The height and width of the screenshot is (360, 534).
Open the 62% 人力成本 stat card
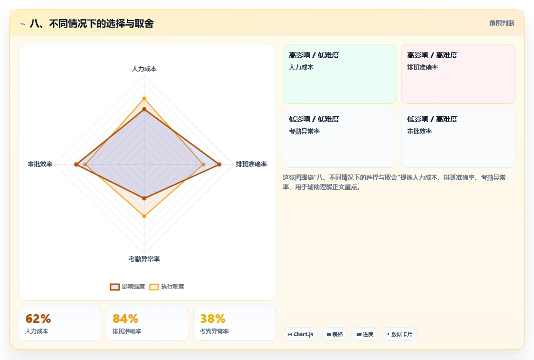tap(60, 323)
